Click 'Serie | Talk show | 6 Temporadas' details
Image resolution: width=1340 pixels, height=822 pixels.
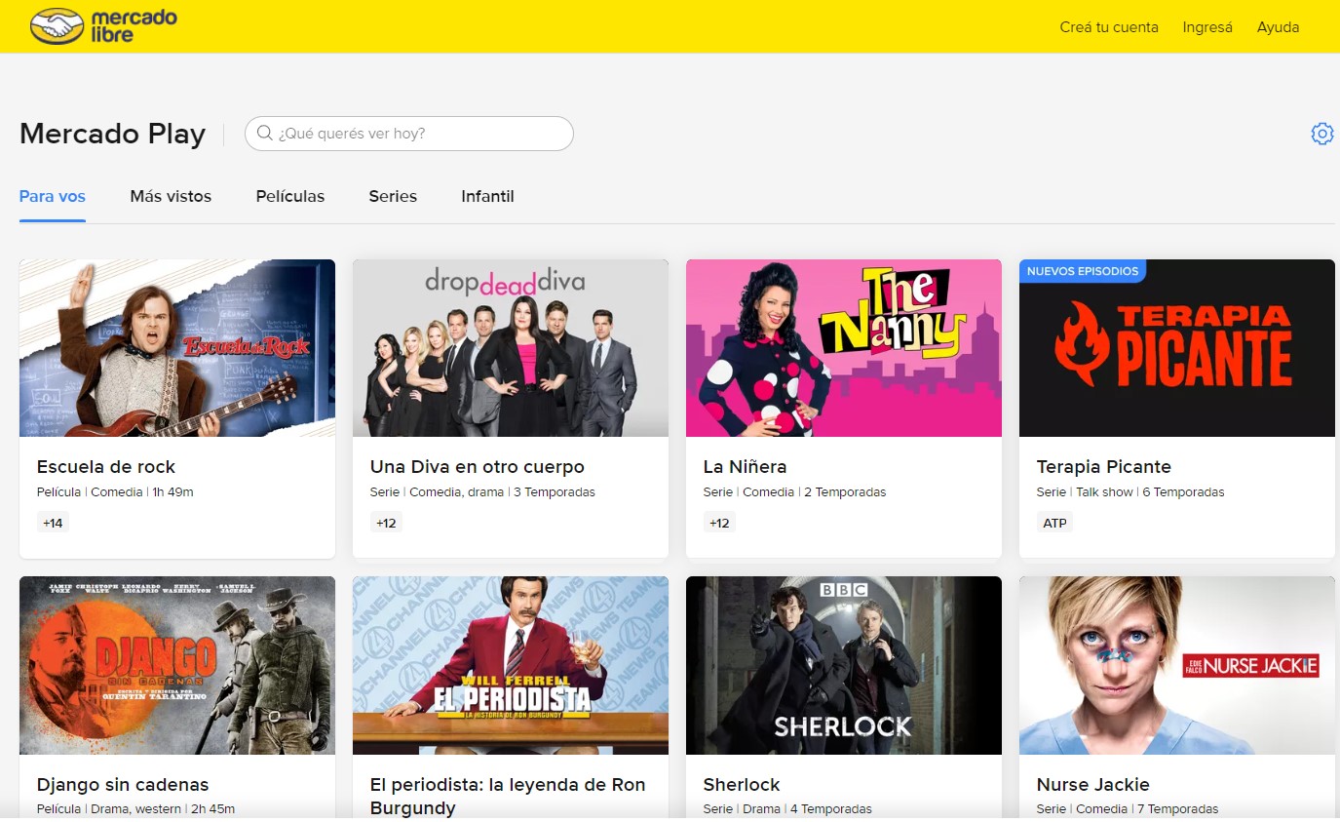tap(1130, 492)
